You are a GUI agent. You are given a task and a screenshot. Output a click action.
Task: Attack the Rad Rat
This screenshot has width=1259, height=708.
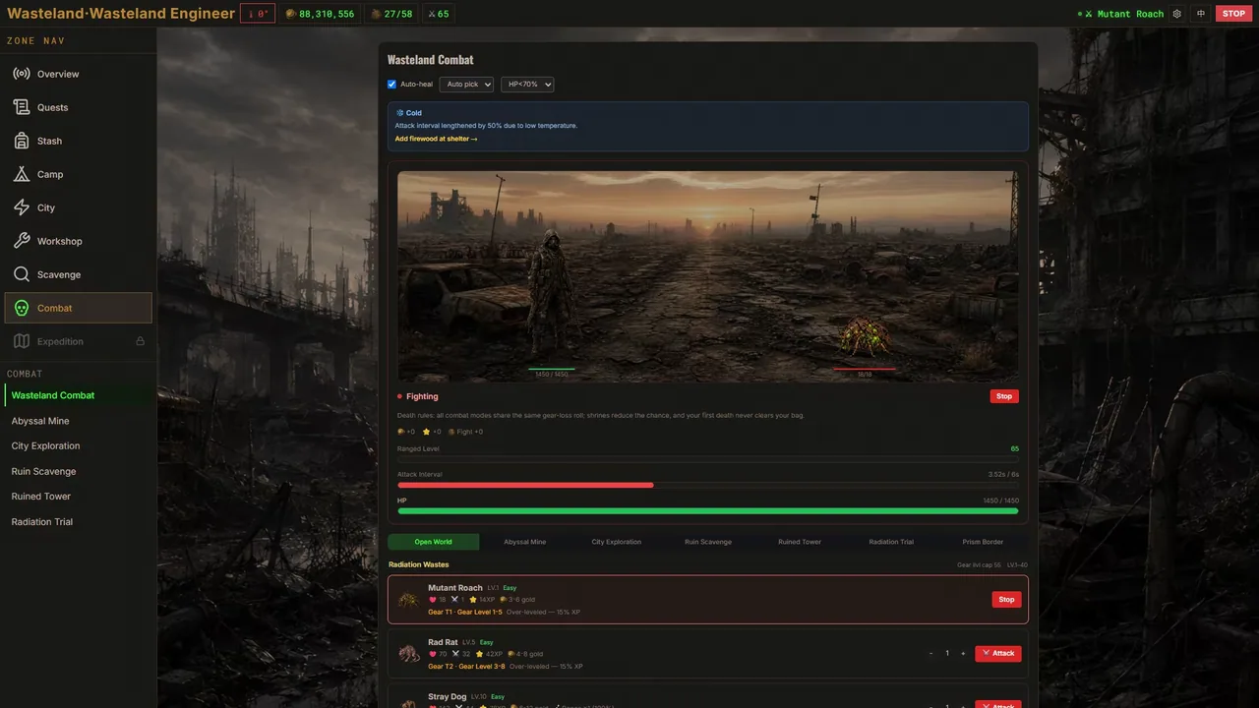click(x=998, y=653)
